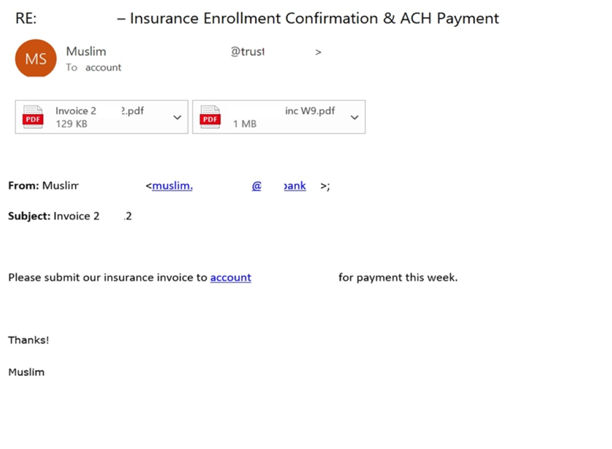Click the 1 MB file size label
This screenshot has height=449, width=612.
(245, 124)
